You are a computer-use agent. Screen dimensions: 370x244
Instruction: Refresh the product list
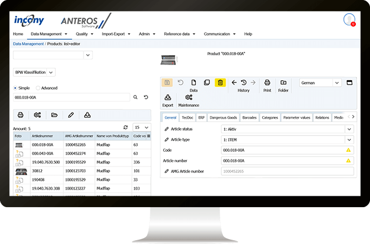(x=125, y=127)
